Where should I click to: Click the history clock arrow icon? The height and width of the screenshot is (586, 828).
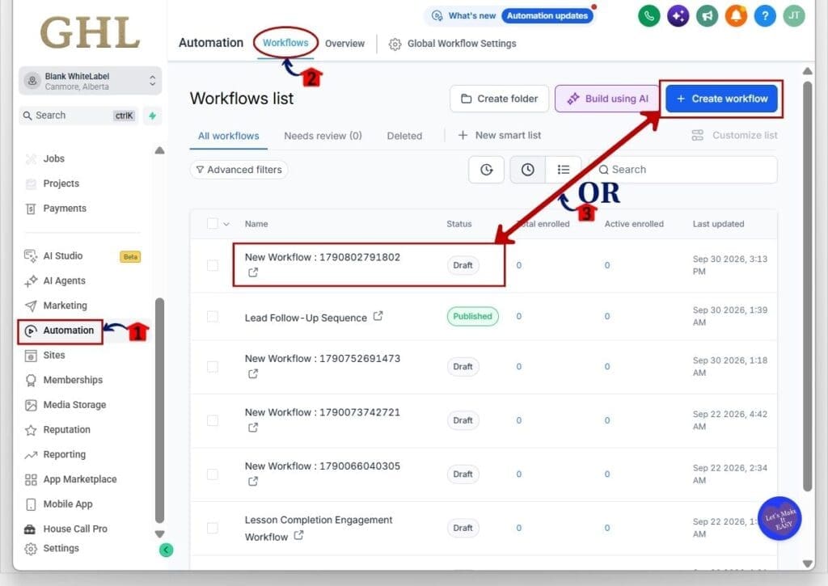[x=486, y=170]
